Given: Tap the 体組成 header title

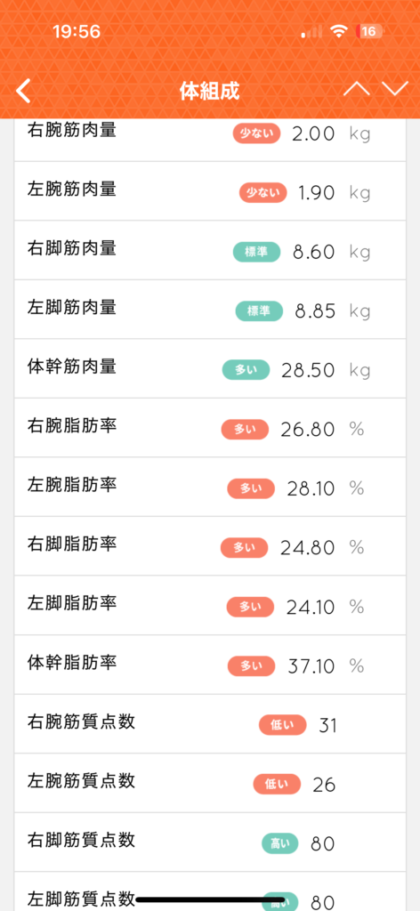Looking at the screenshot, I should 210,92.
